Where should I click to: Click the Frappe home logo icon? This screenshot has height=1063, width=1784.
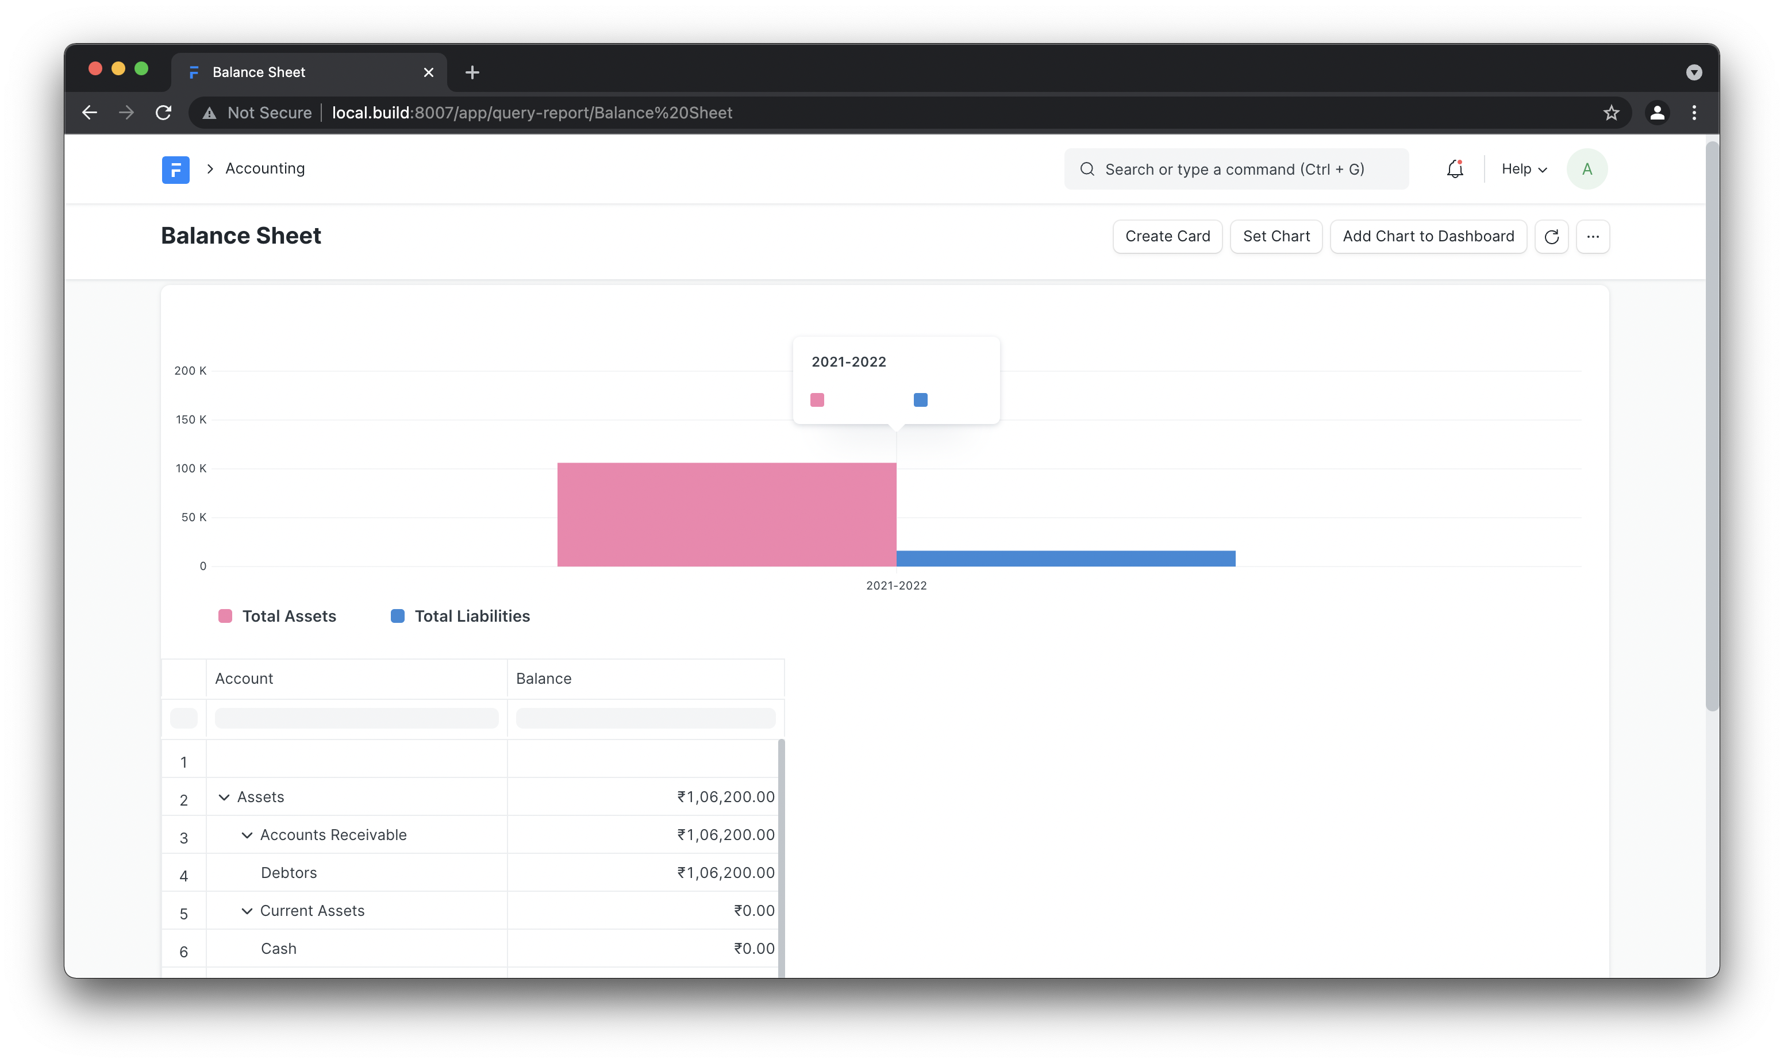click(x=175, y=170)
